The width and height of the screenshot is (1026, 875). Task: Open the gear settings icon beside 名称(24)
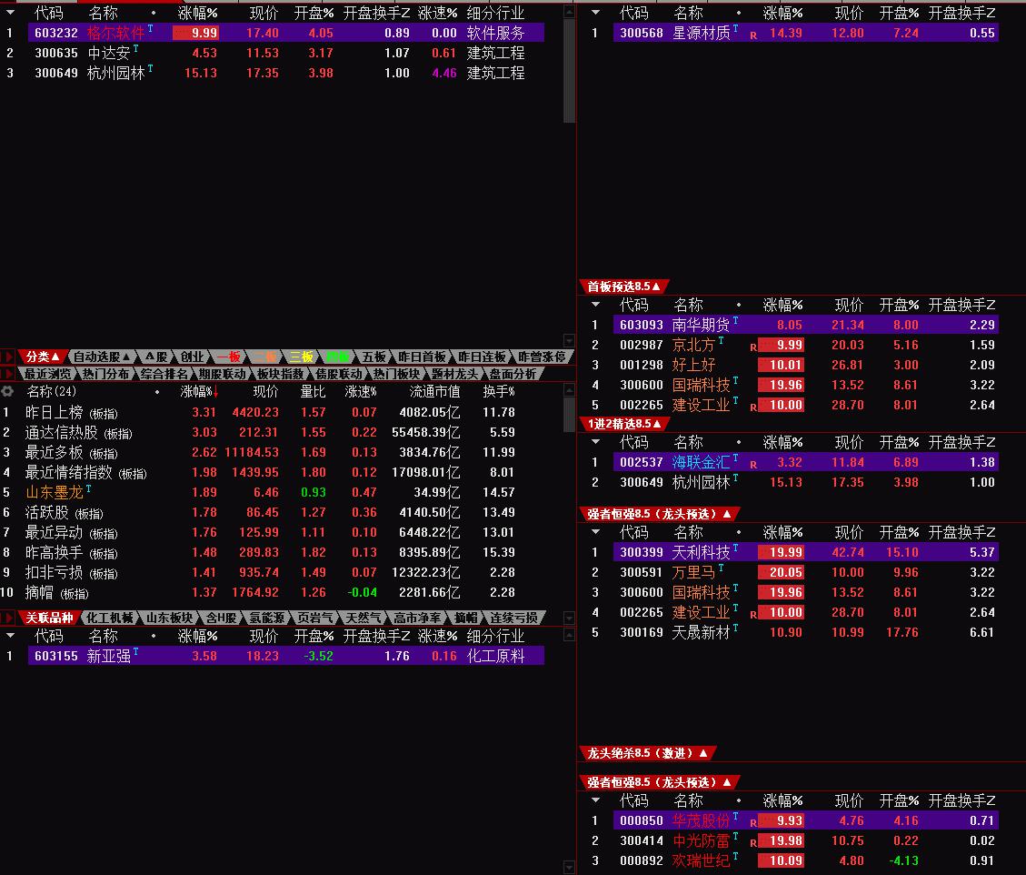coord(7,391)
